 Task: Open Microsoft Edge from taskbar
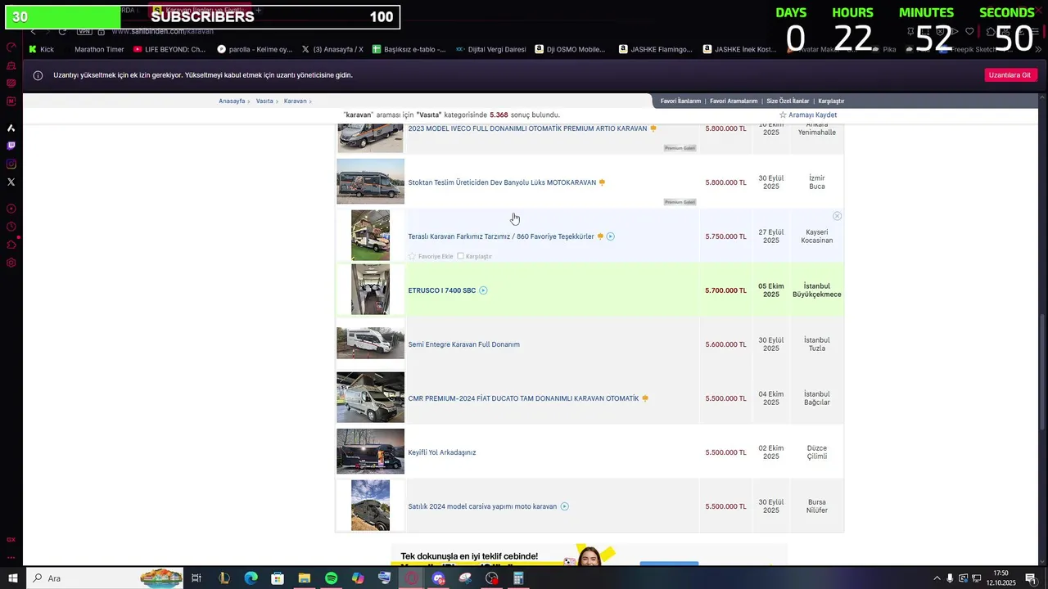pos(251,578)
